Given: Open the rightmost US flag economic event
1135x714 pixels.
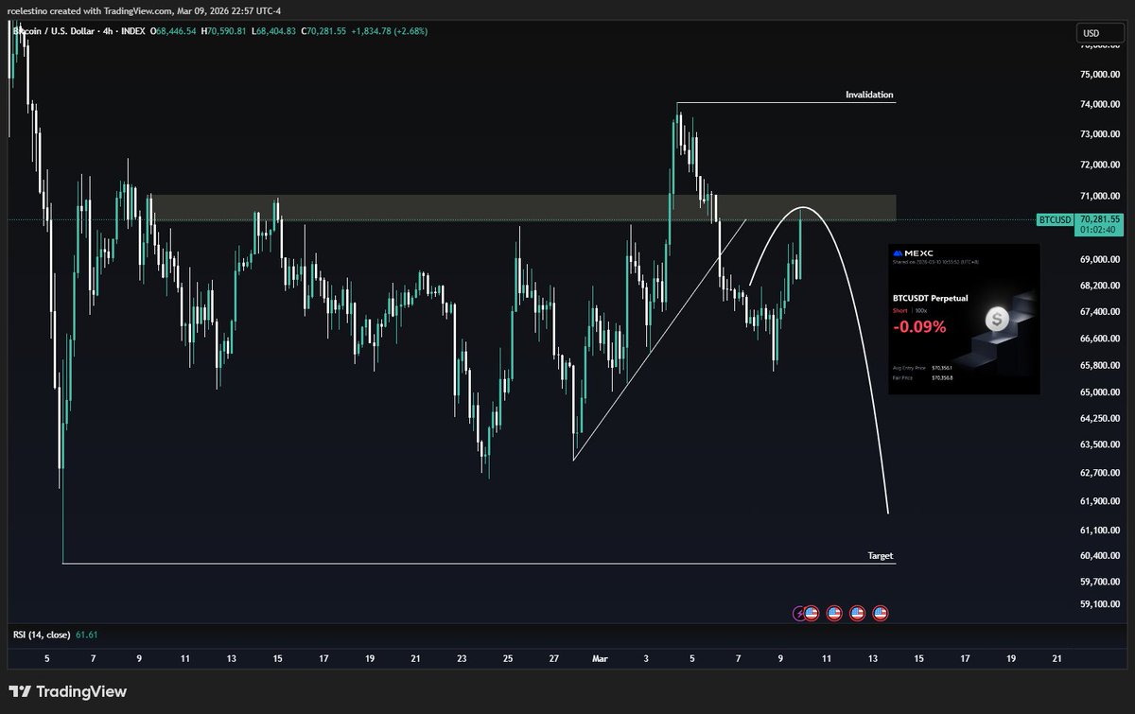Looking at the screenshot, I should point(880,613).
